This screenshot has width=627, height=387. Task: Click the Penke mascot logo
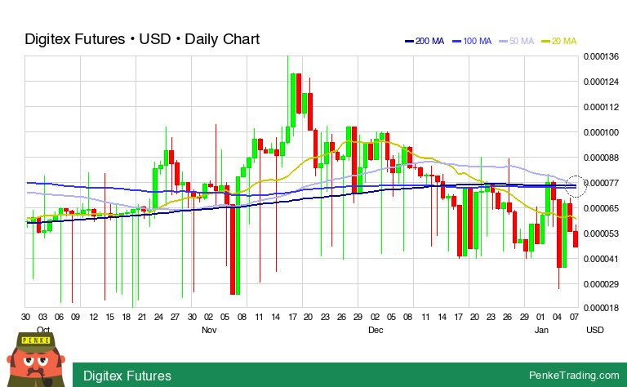(36, 360)
